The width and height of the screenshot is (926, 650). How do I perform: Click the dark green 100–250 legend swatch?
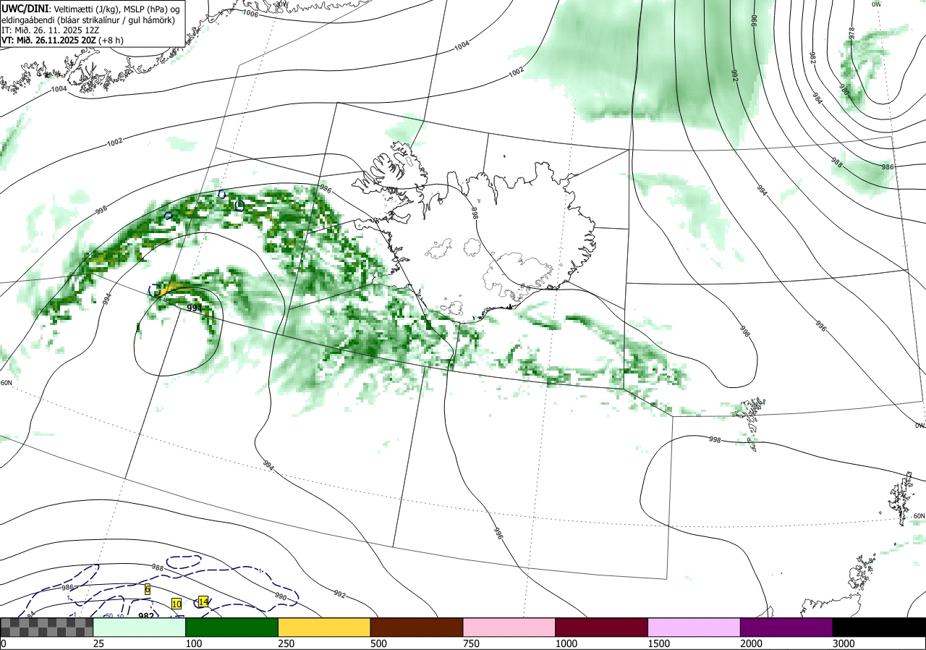(x=232, y=627)
